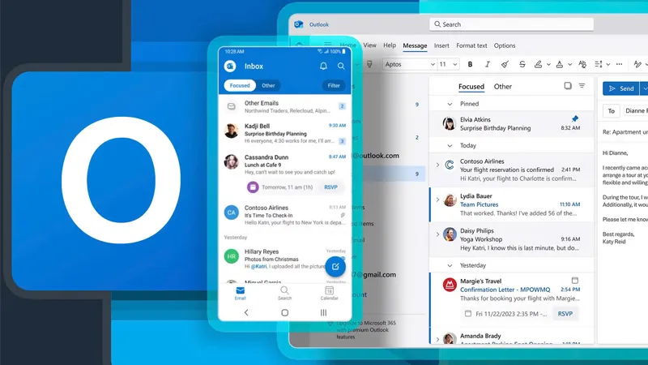
Task: Click the change case icon in ribbon
Action: [x=582, y=64]
